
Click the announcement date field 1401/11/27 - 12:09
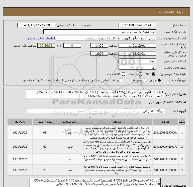click(36, 25)
